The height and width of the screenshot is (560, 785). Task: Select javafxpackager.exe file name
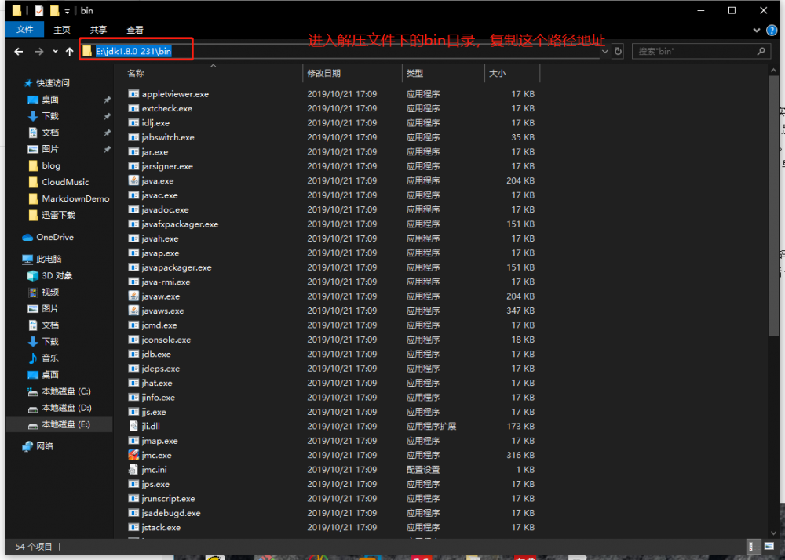tap(181, 224)
